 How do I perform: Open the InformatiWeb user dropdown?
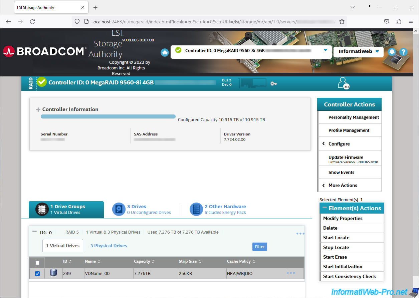click(358, 51)
